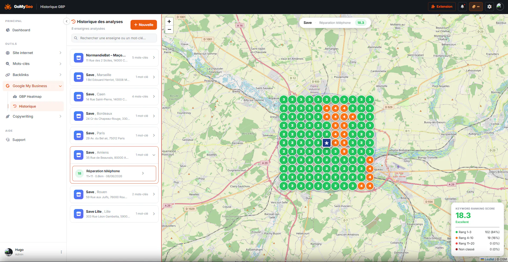Viewport: 508px width, 262px height.
Task: Click the GBP Heatmap map icon
Action: click(15, 97)
